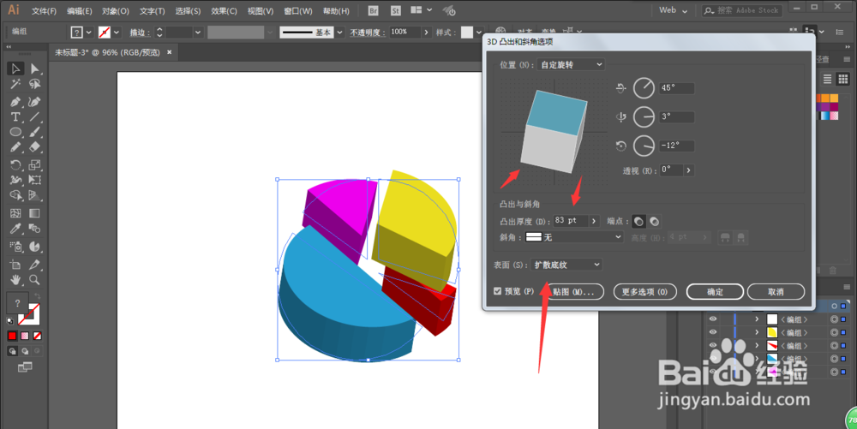857x429 pixels.
Task: Select the Hand tool
Action: pyautogui.click(x=15, y=280)
